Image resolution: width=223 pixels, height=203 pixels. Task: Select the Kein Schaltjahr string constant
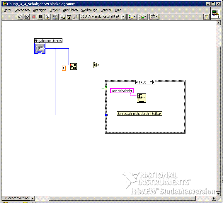(x=122, y=91)
